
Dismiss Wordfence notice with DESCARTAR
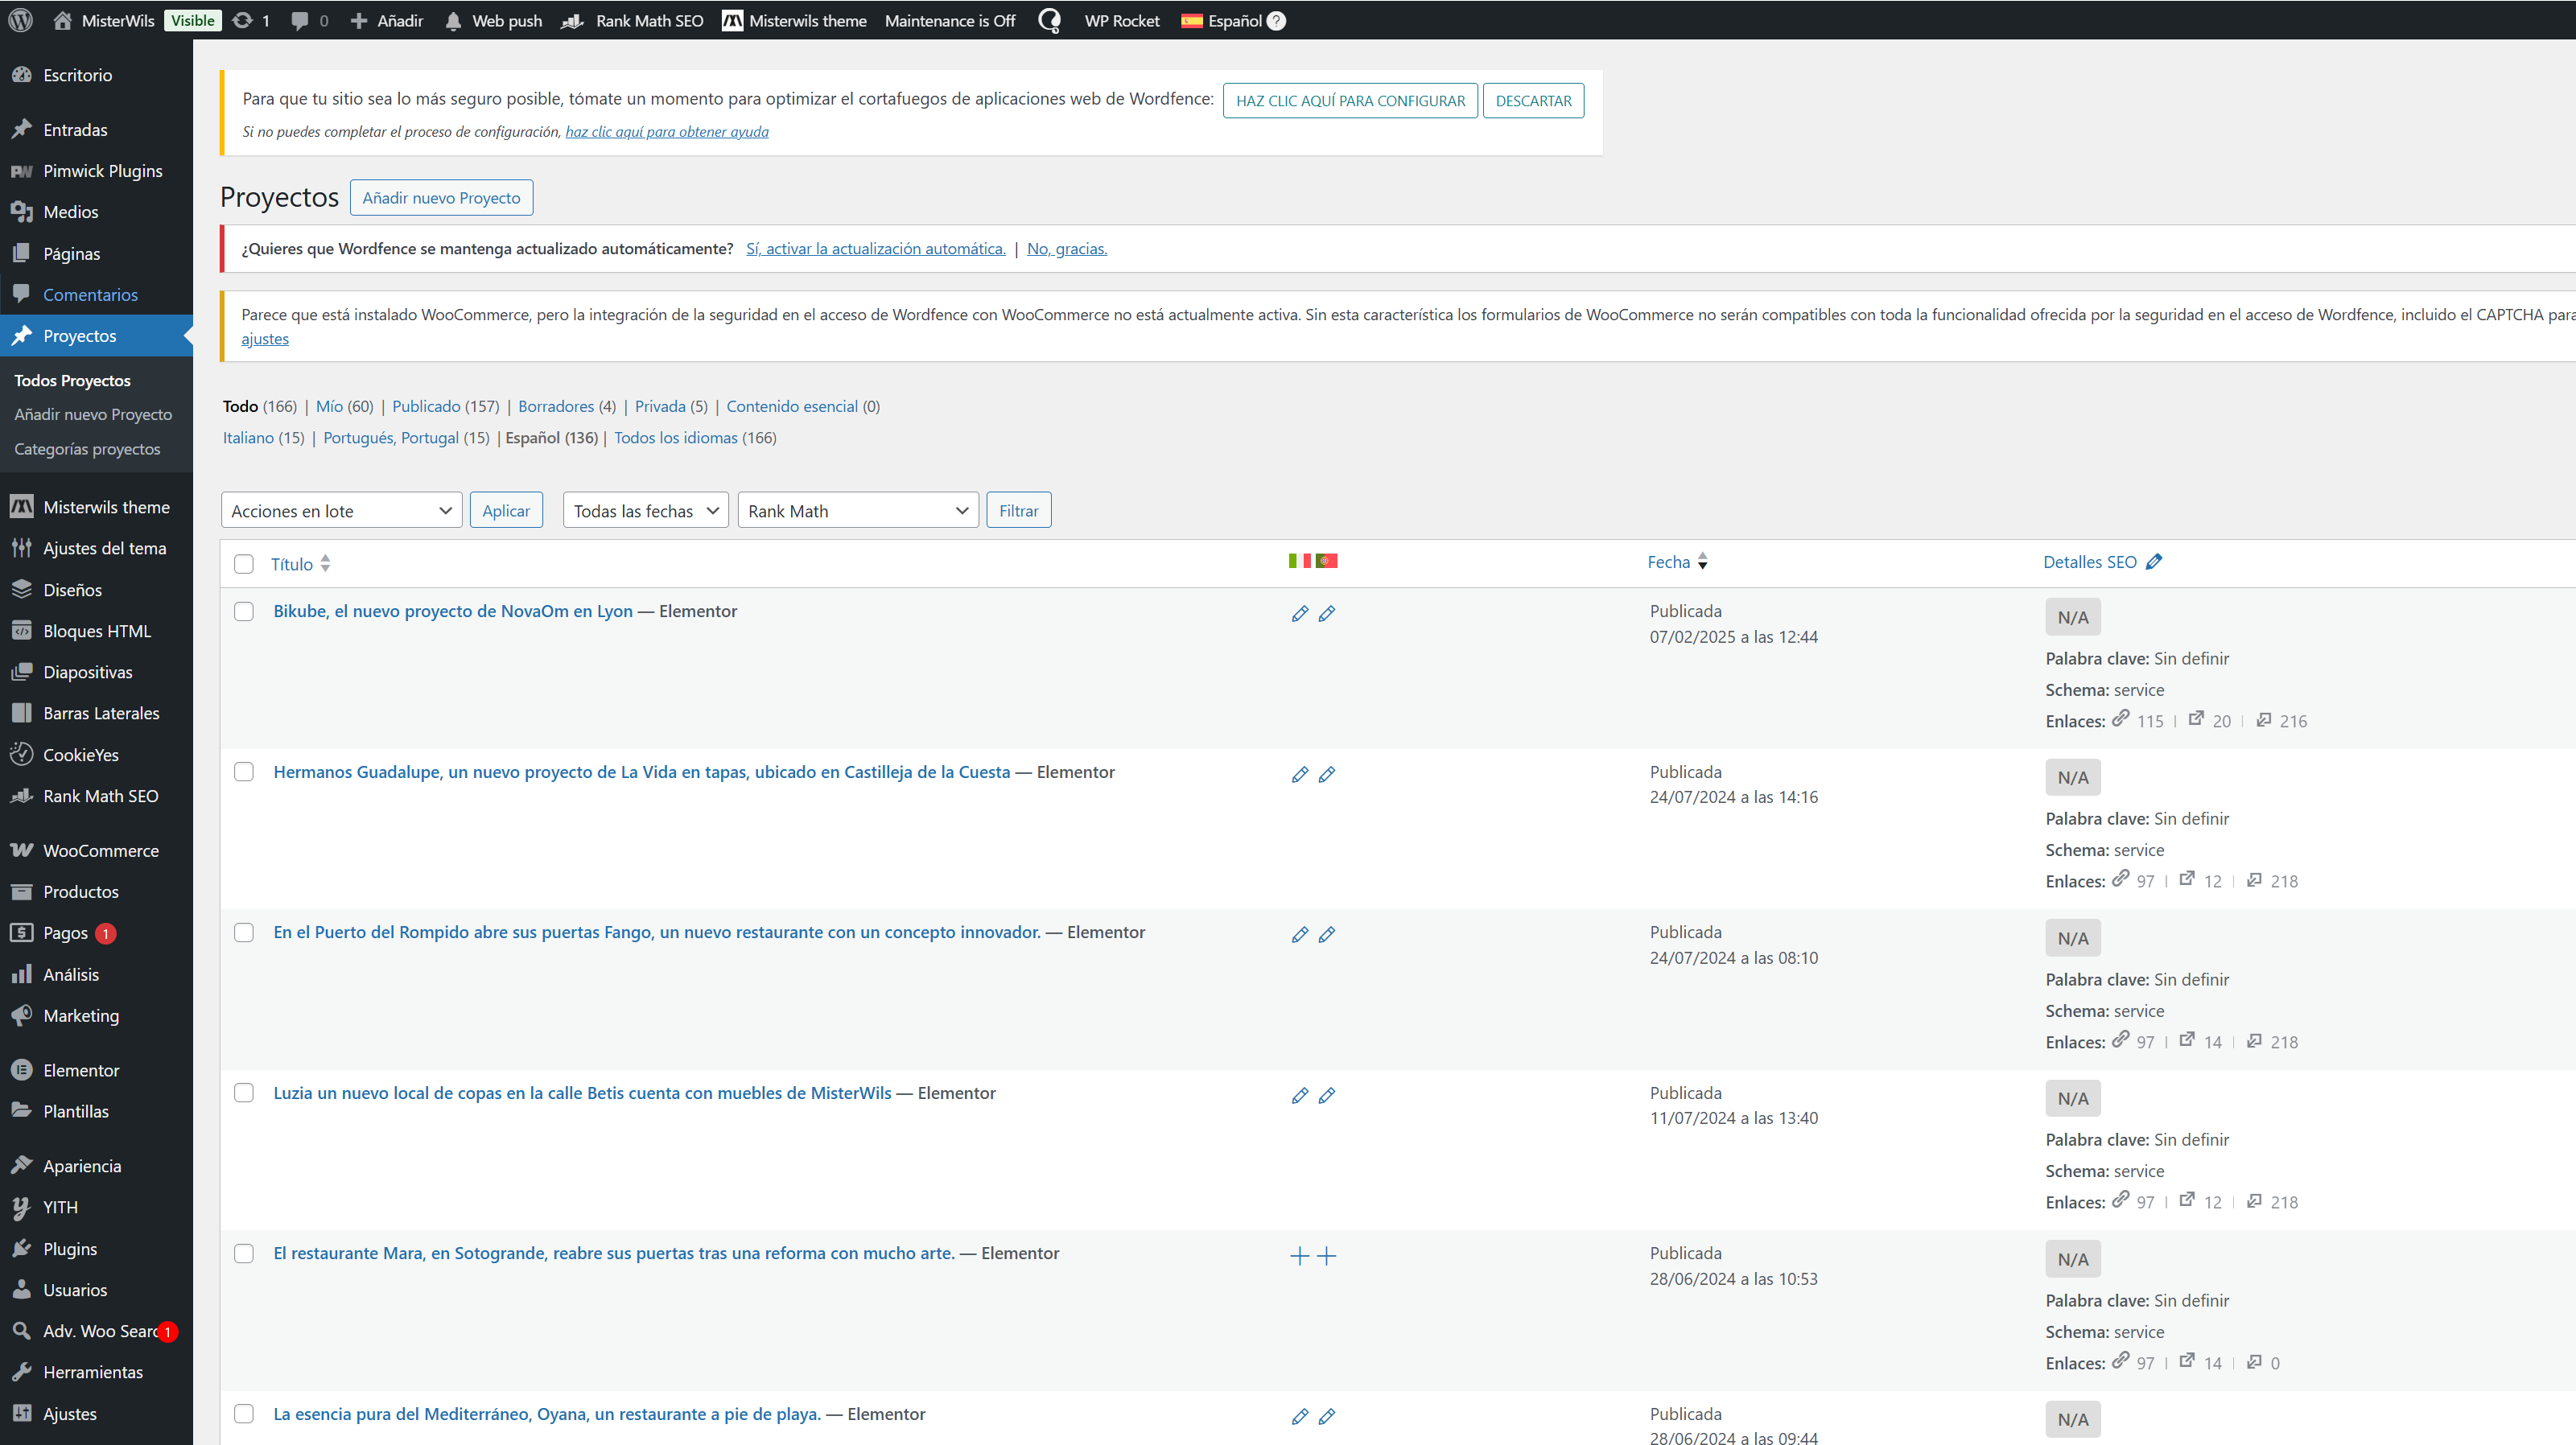(x=1533, y=100)
